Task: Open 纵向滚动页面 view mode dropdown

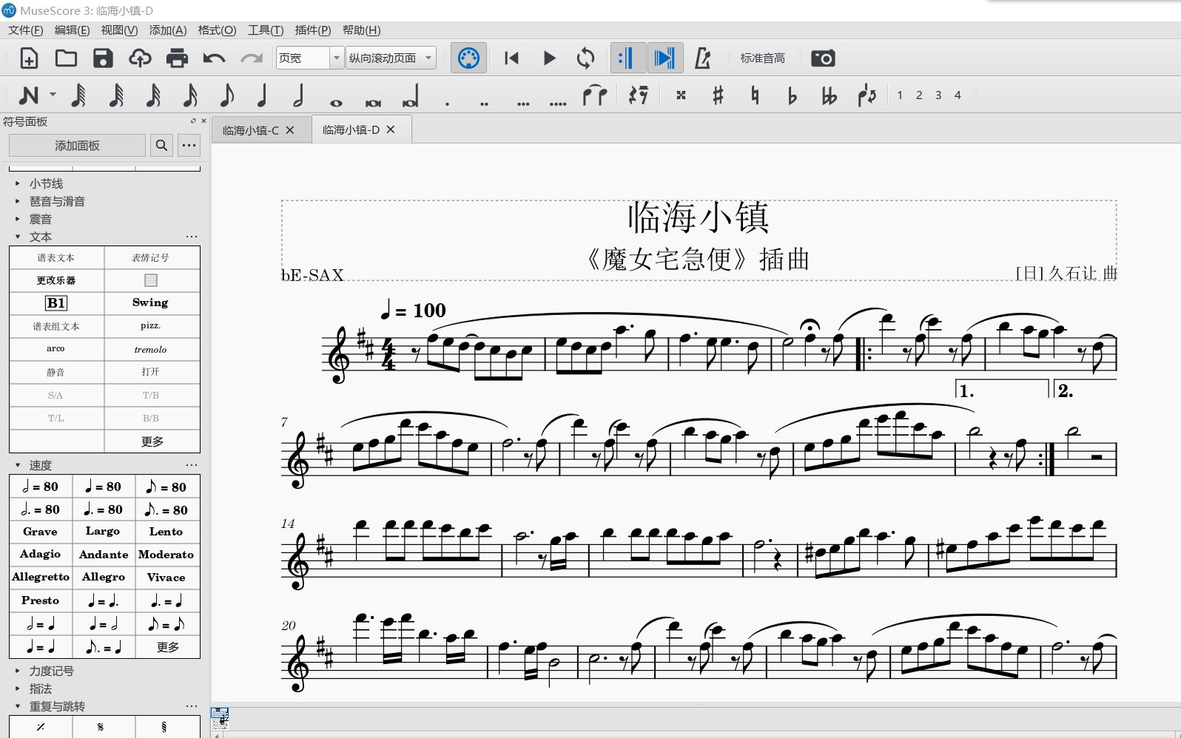Action: [391, 58]
